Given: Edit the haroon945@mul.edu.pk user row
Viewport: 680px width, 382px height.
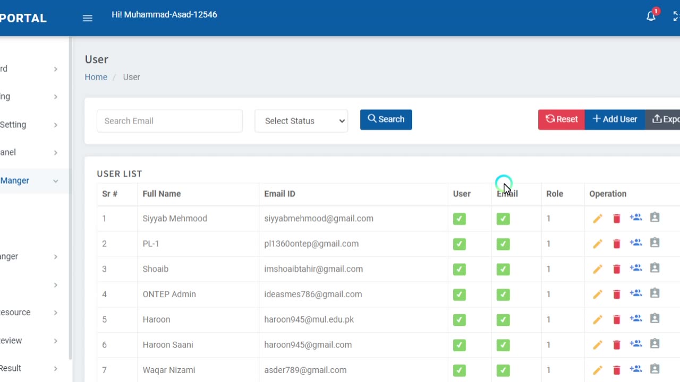Looking at the screenshot, I should click(598, 319).
